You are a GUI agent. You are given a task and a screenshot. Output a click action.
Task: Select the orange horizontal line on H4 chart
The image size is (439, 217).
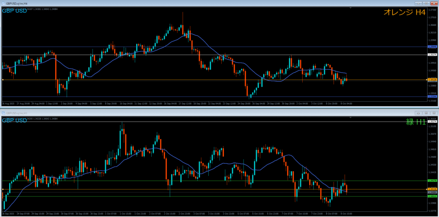(171, 80)
